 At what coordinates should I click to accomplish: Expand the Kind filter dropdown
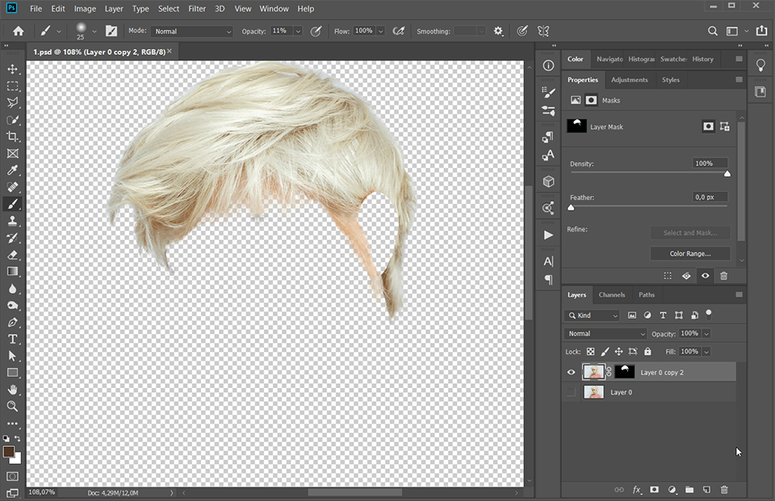point(592,315)
